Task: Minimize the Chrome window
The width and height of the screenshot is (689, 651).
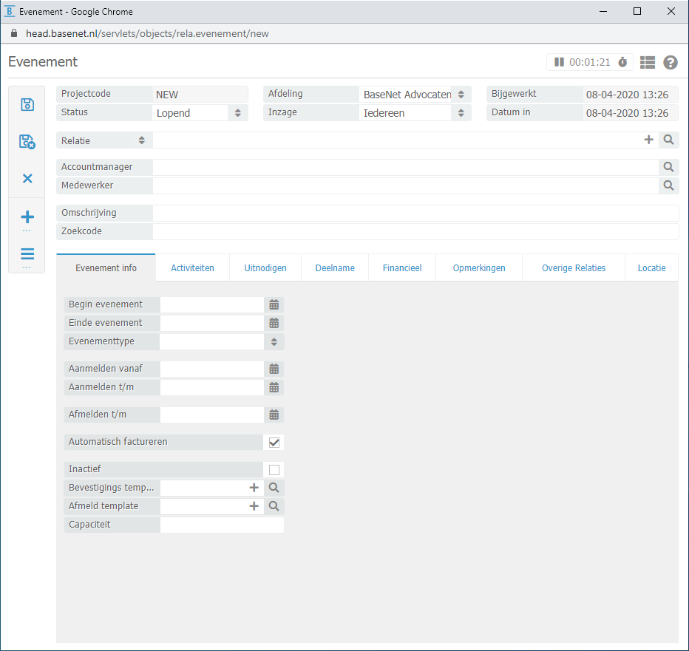Action: click(x=603, y=11)
